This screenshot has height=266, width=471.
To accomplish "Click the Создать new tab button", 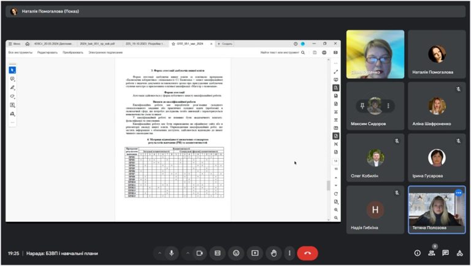I will [224, 44].
